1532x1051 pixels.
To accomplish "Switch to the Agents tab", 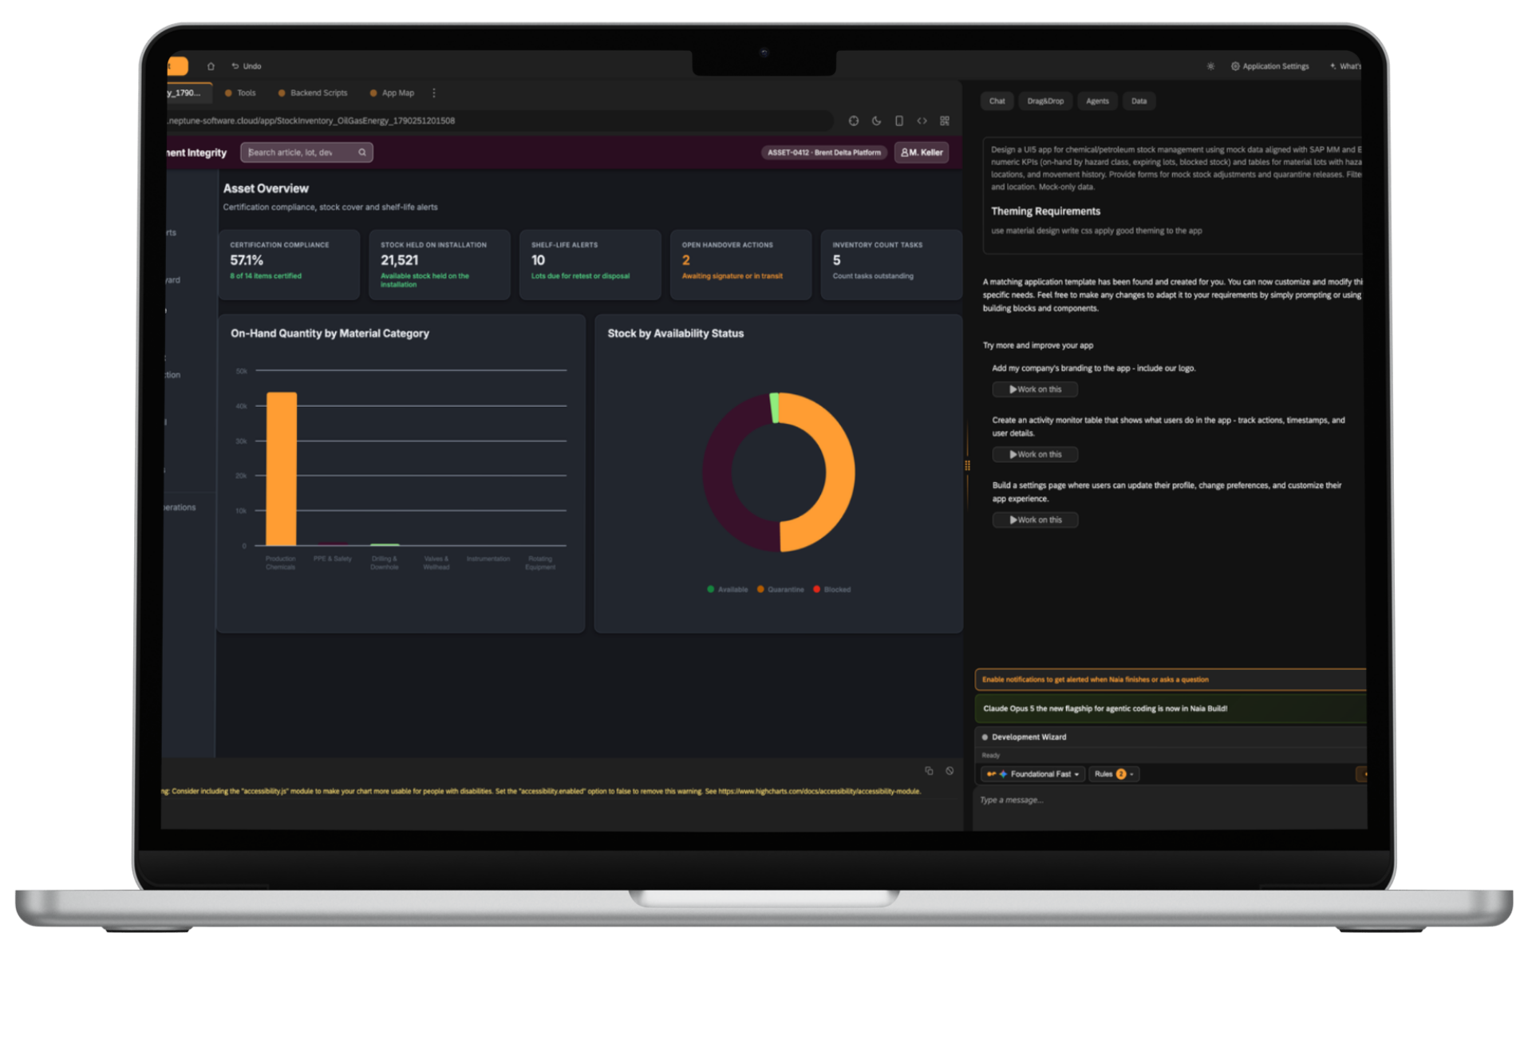I will click(x=1097, y=101).
